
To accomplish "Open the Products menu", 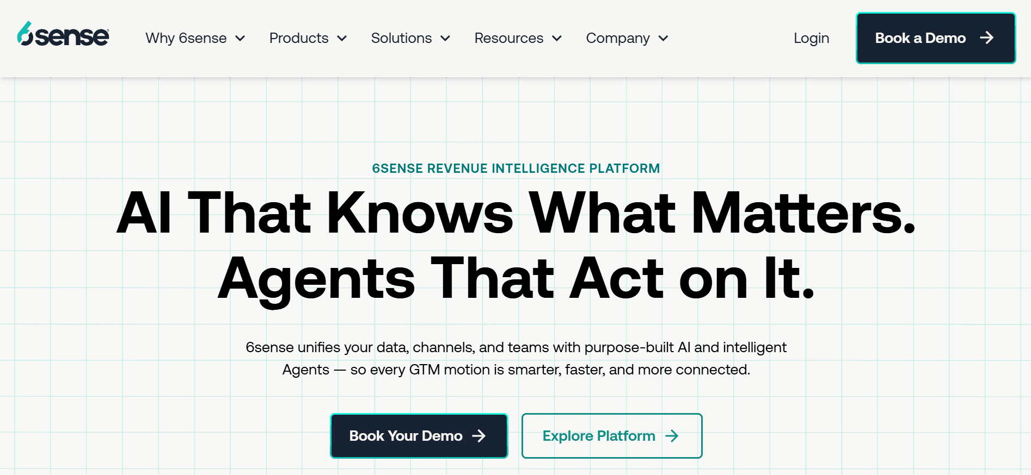I will coord(299,38).
